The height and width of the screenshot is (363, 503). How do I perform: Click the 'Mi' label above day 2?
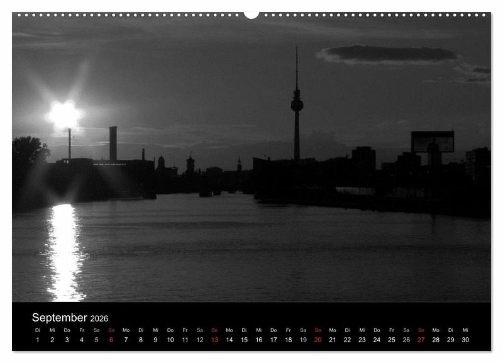(x=52, y=330)
